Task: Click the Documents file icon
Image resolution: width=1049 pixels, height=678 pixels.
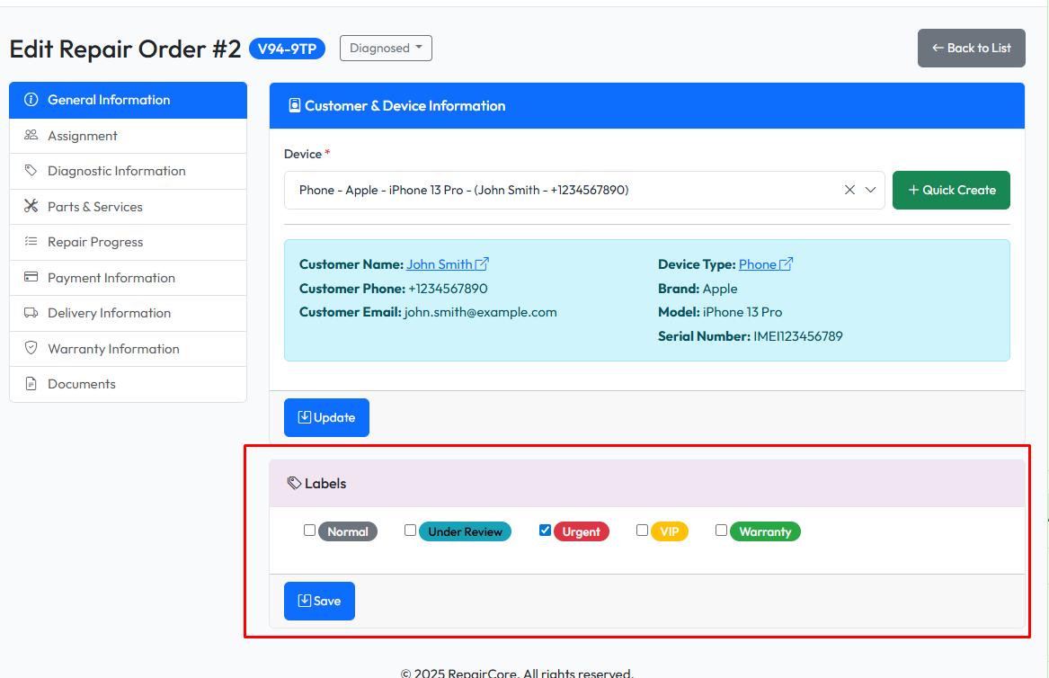Action: 31,384
